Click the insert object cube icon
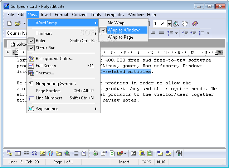This screenshot has height=168, width=229. click(x=51, y=153)
